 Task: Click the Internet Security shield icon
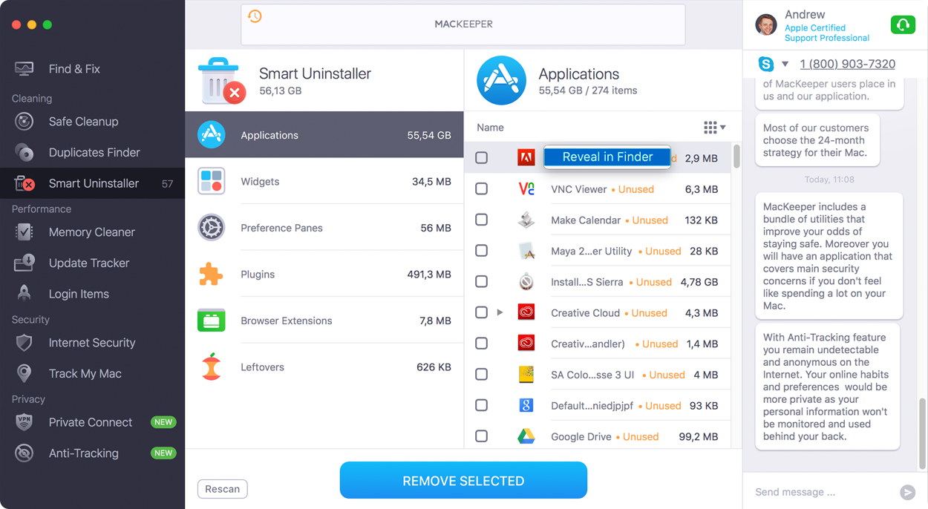24,343
